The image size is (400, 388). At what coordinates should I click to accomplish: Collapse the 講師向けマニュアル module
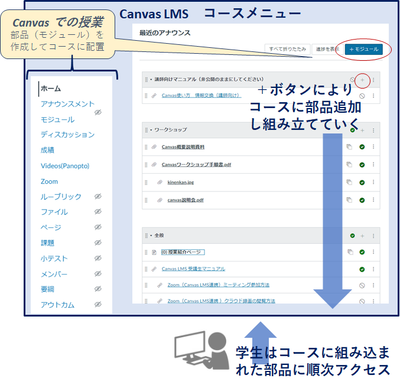click(x=151, y=79)
